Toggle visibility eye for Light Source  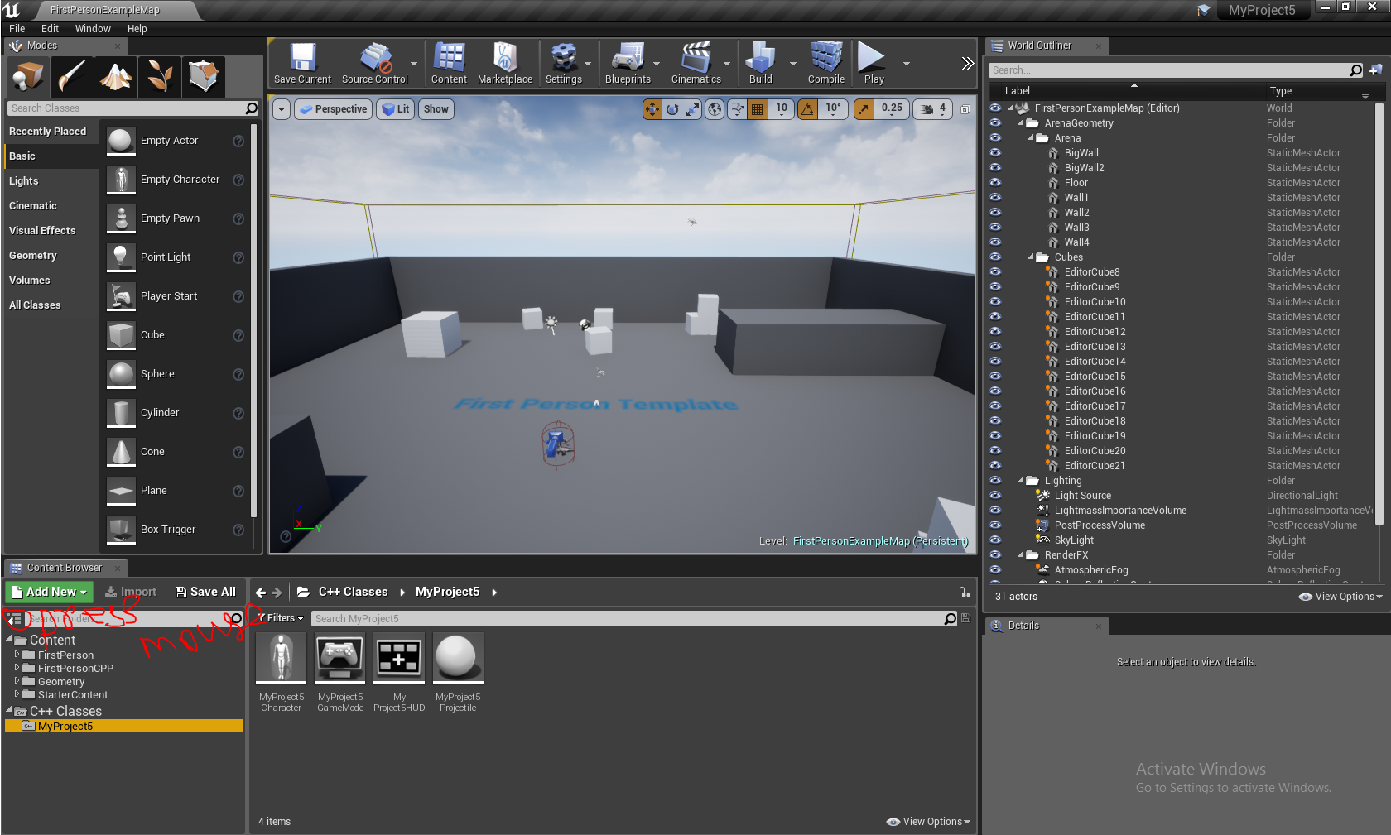[x=995, y=496]
